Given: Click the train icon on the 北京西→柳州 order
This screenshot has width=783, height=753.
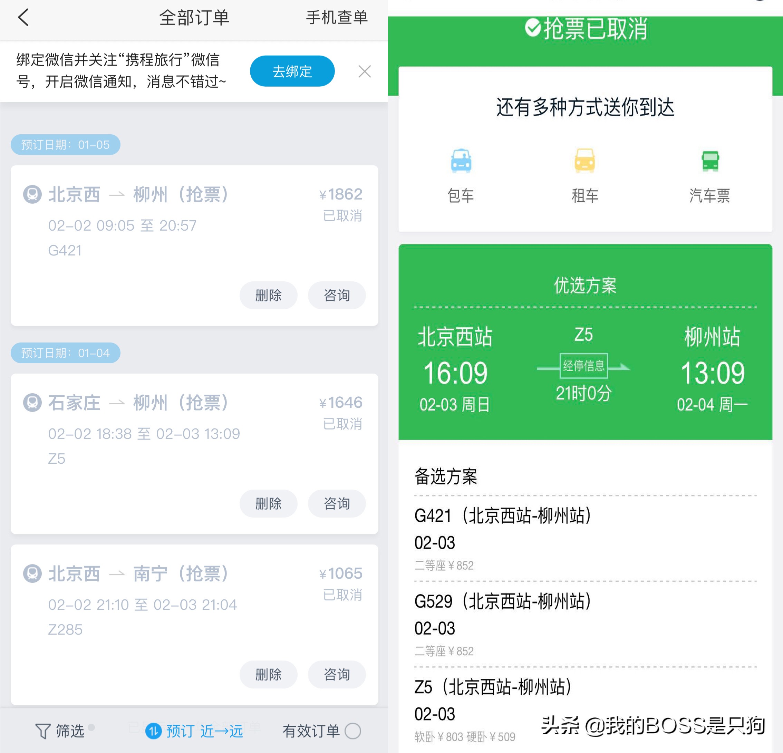Looking at the screenshot, I should [x=33, y=194].
